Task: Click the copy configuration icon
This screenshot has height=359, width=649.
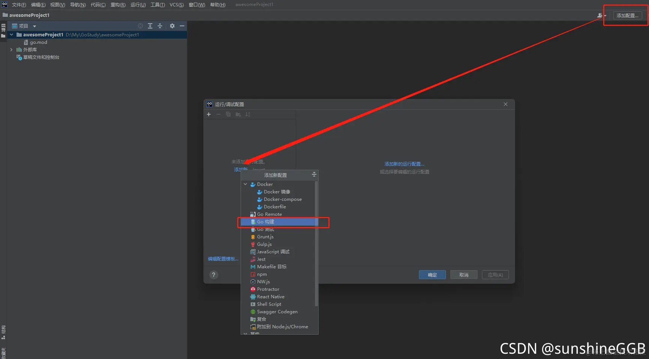Action: tap(228, 114)
